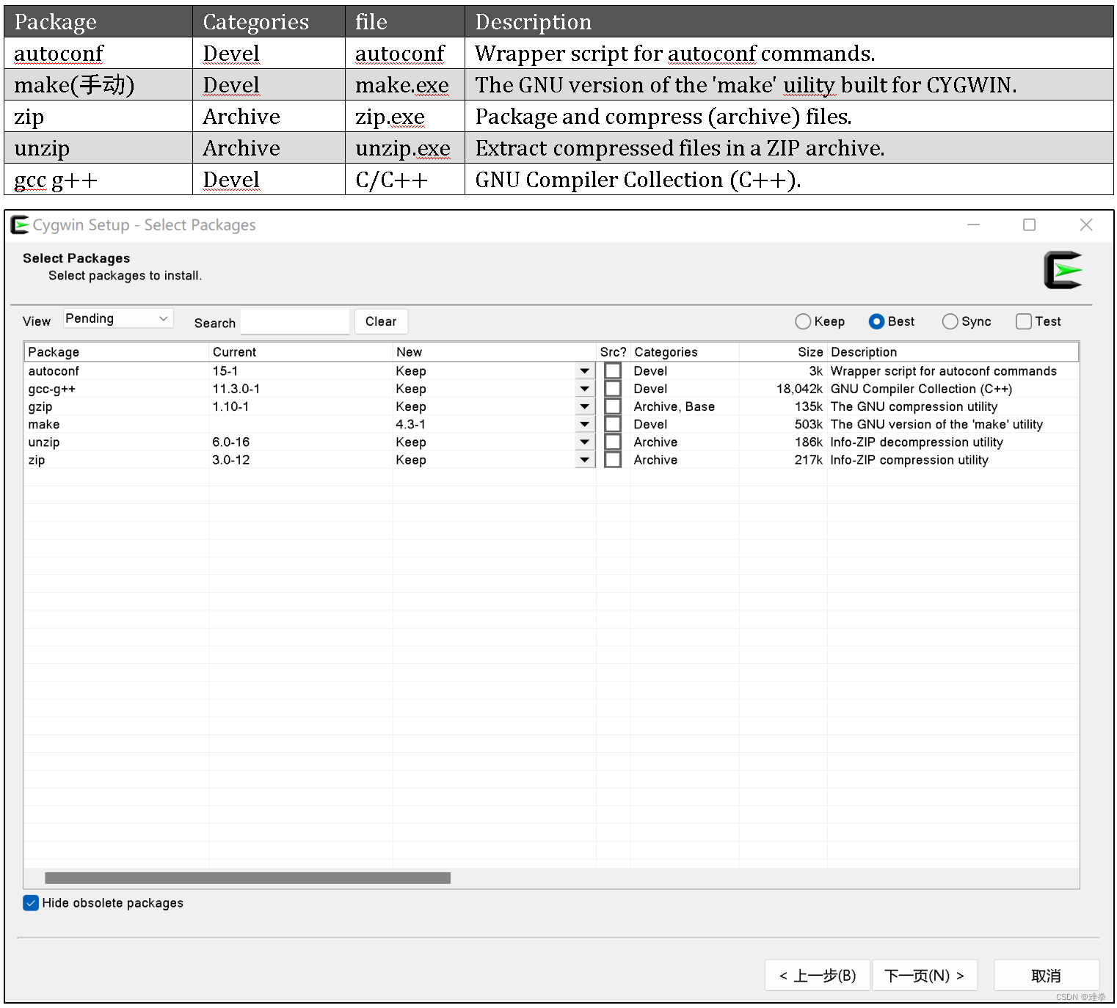Maximize the Cygwin Setup window
The width and height of the screenshot is (1117, 1008).
click(1030, 225)
